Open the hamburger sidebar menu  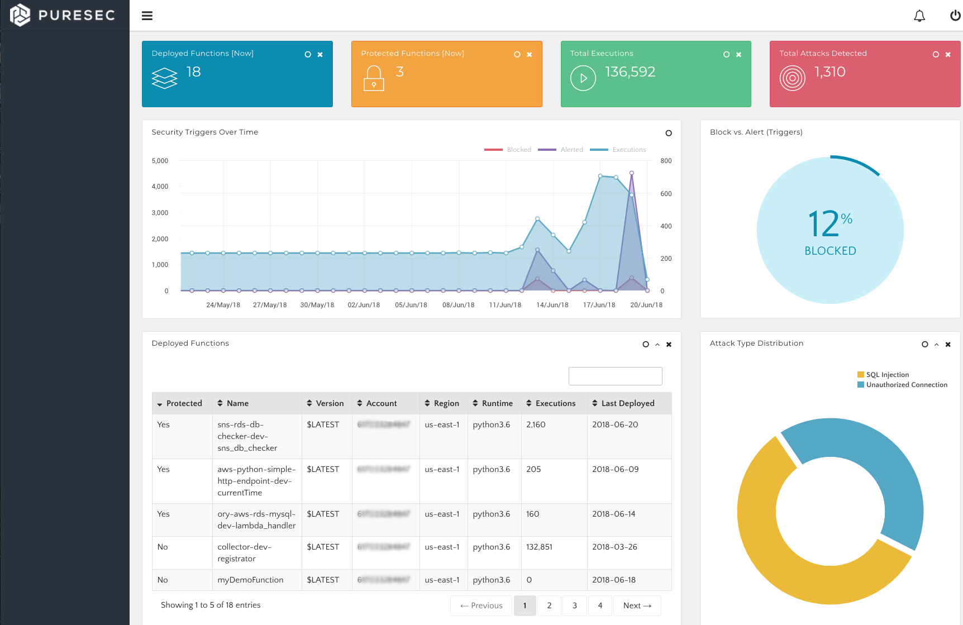pos(147,16)
